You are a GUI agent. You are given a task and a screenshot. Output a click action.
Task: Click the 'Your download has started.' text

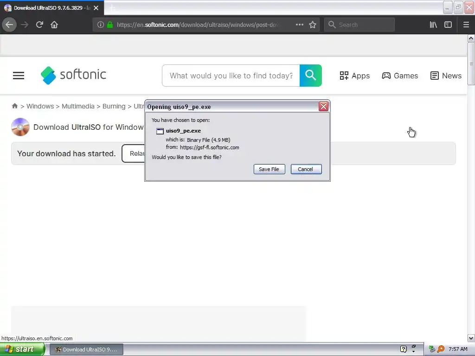[x=66, y=153]
